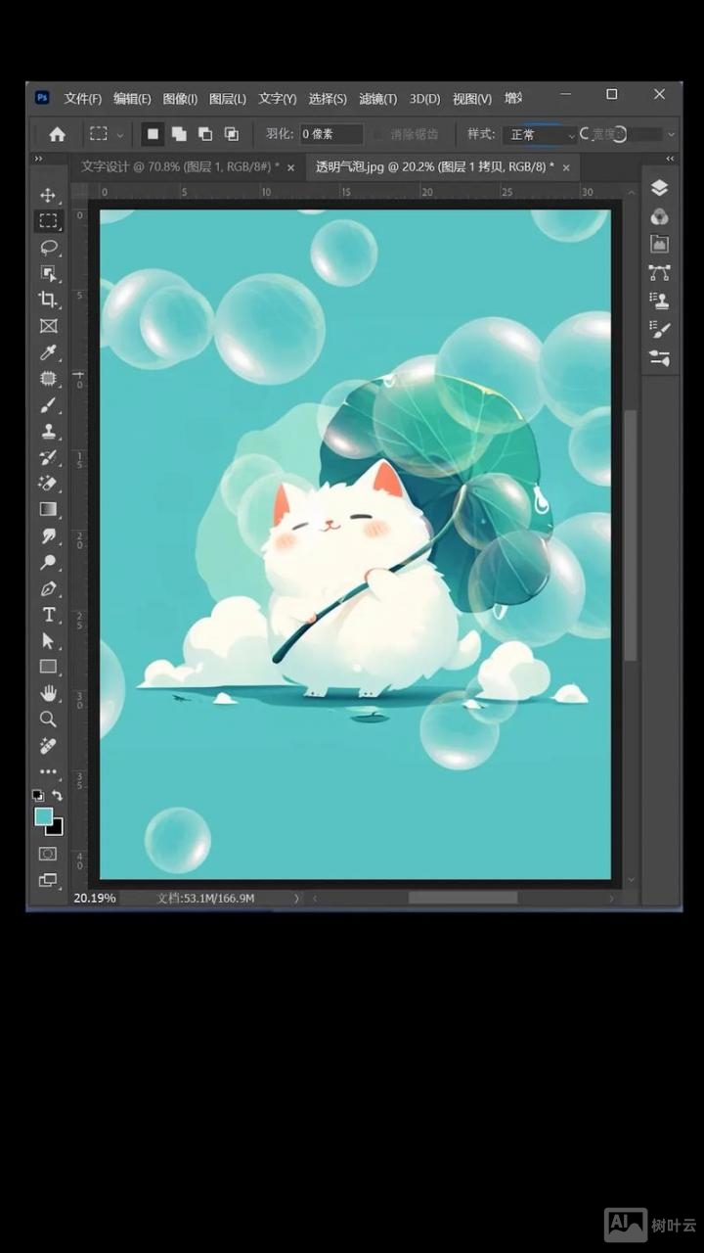Activate the Eyedropper tool

48,352
